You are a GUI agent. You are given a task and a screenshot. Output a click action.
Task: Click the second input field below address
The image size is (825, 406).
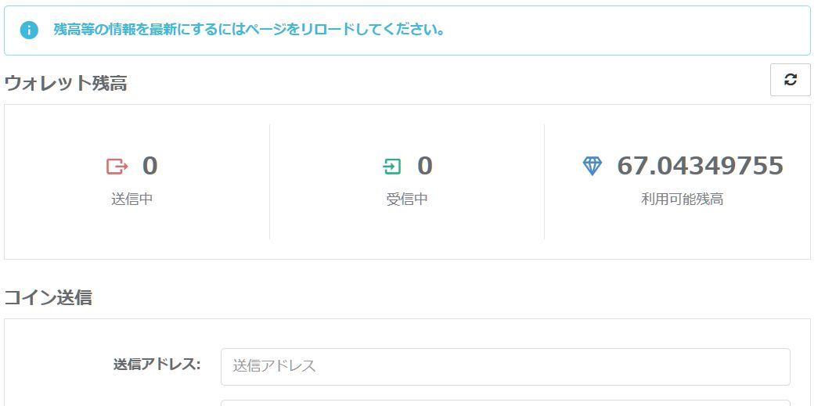tap(505, 403)
